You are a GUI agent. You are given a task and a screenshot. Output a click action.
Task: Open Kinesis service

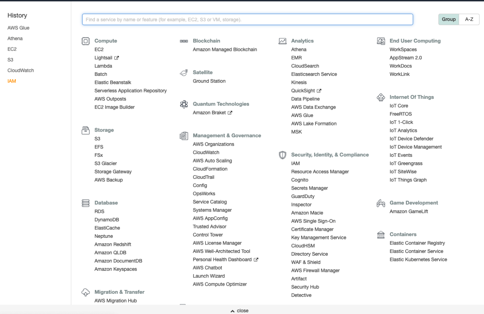point(299,83)
